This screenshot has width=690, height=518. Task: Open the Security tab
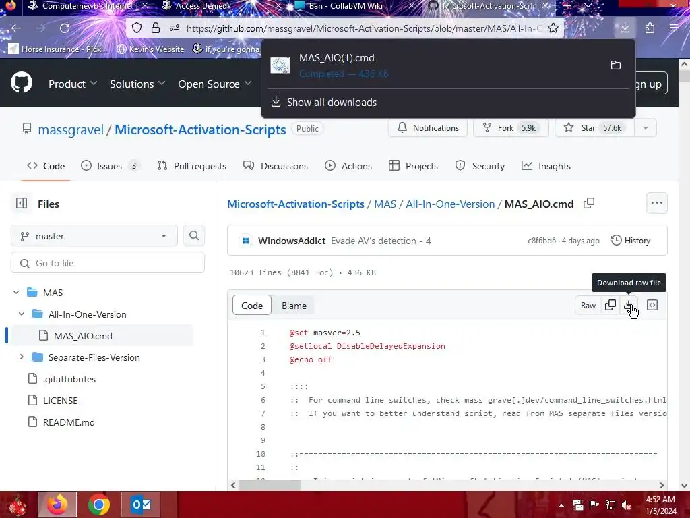pyautogui.click(x=480, y=166)
